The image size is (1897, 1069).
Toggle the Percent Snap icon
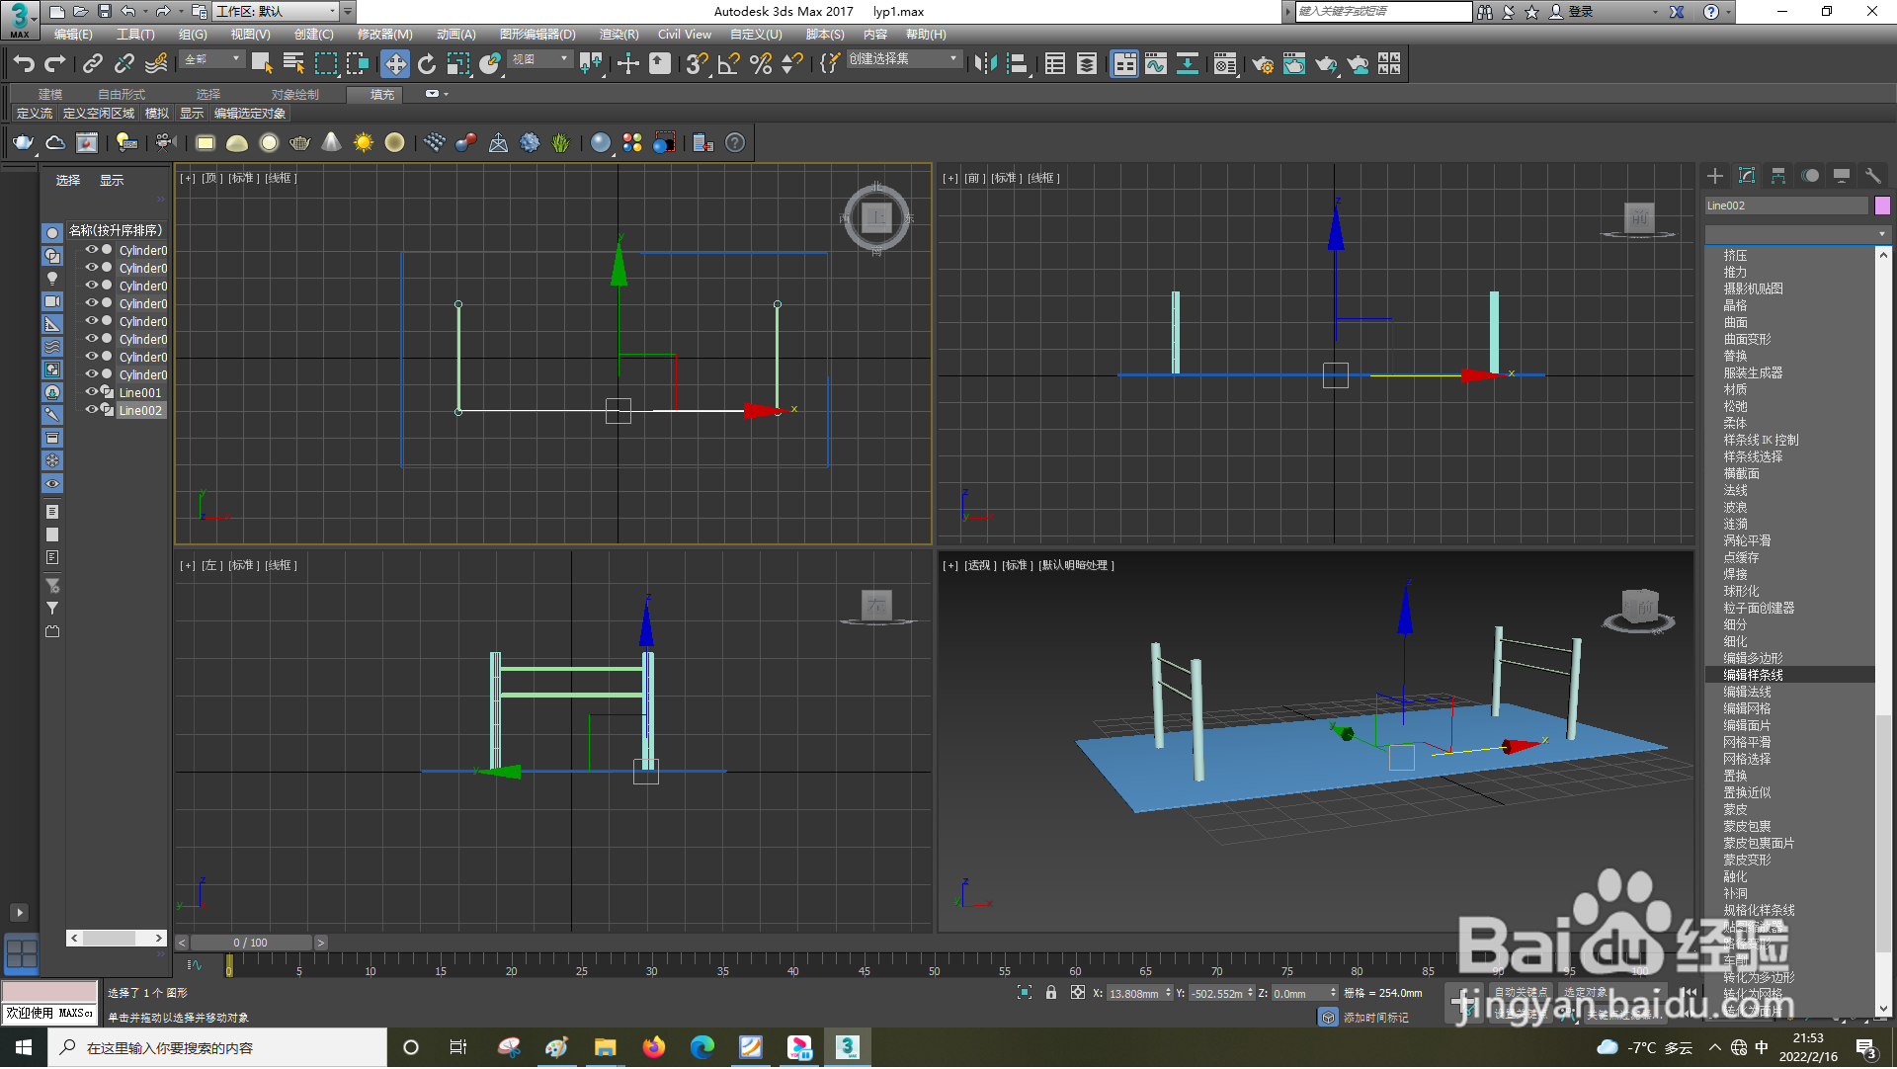[761, 64]
